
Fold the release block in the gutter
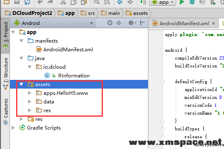point(162,137)
